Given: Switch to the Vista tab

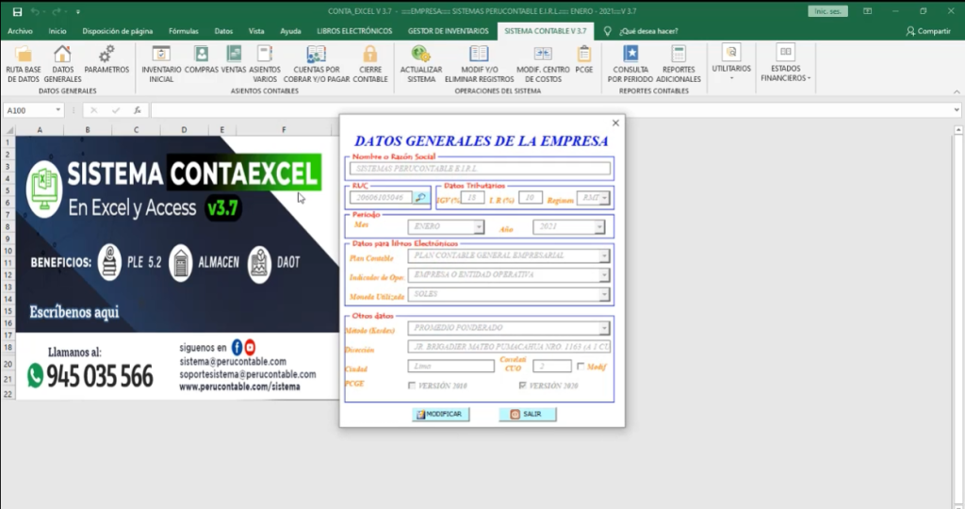Looking at the screenshot, I should (256, 31).
